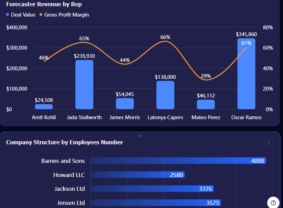Click the Latonya Capers $138,000 bar
The width and height of the screenshot is (283, 208).
point(165,95)
